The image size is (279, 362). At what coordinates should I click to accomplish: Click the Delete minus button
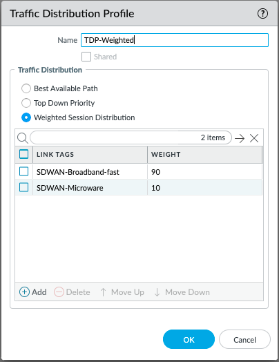point(72,292)
